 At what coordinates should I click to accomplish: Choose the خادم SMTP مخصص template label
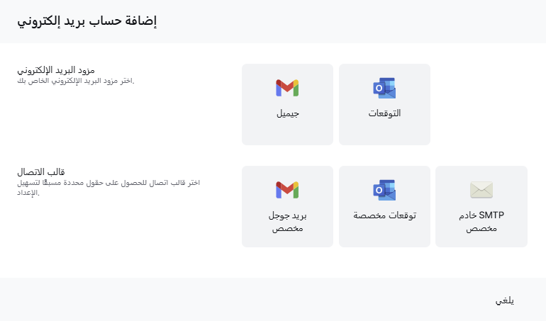(x=481, y=222)
